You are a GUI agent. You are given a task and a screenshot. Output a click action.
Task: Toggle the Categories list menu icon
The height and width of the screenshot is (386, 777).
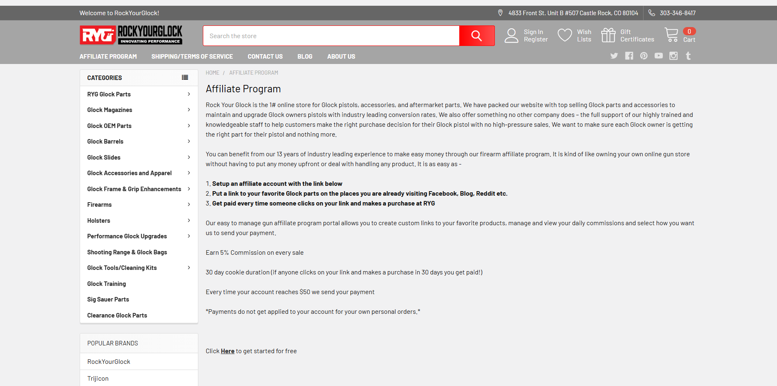coord(185,78)
